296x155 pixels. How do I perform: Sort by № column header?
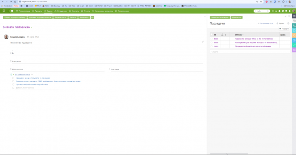pyautogui.click(x=215, y=35)
